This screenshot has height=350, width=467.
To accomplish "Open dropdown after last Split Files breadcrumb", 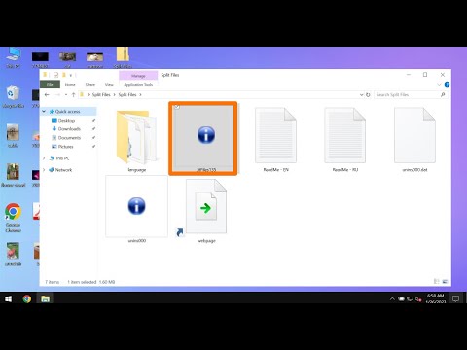I will coord(141,95).
